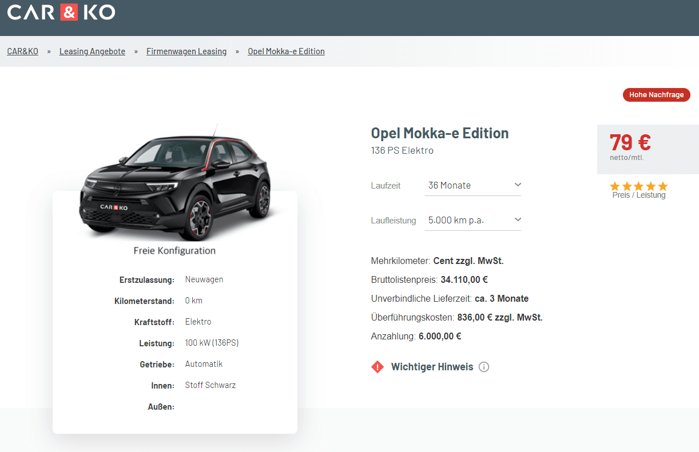The image size is (699, 452).
Task: Click the Außen label
Action: tap(161, 407)
